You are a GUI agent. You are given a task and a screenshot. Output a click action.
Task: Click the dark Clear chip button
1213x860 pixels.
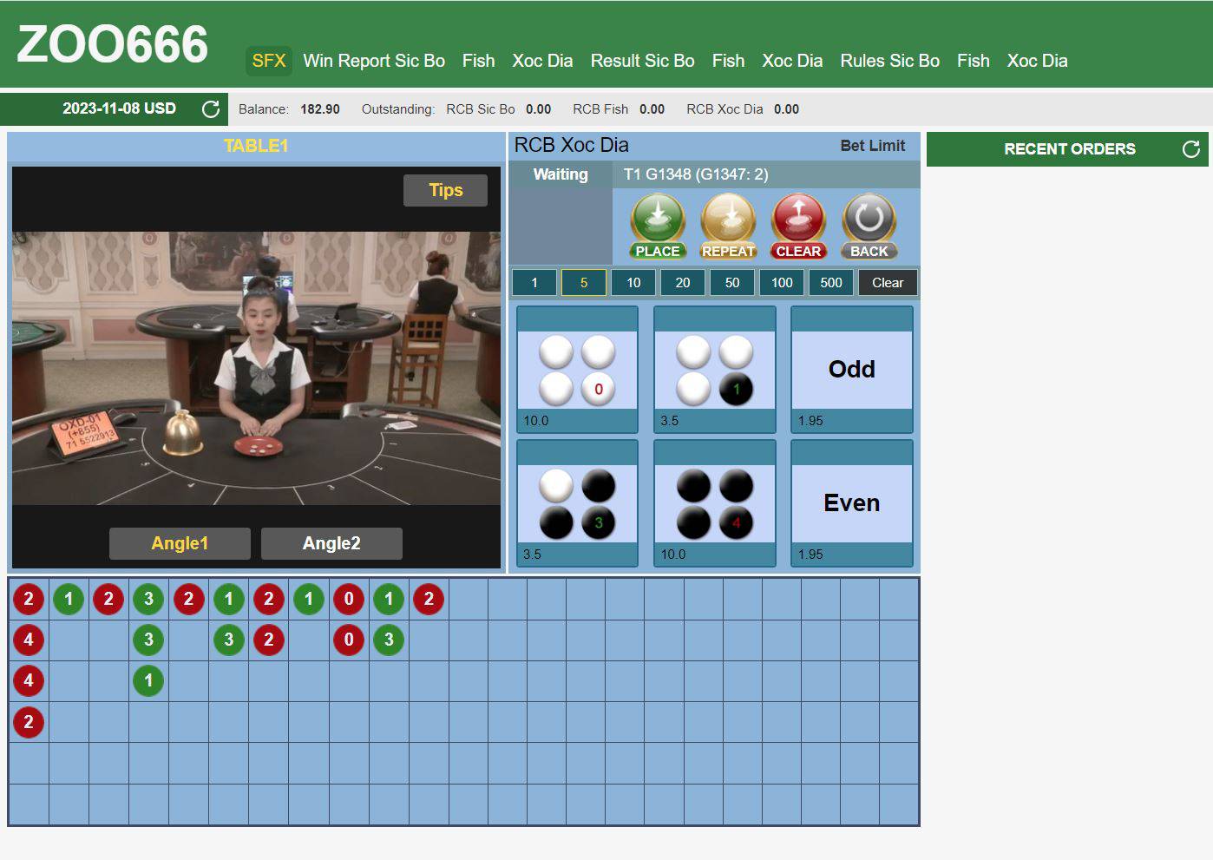tap(888, 283)
